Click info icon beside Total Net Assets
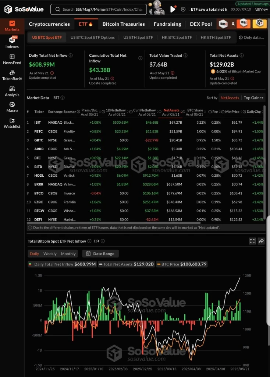270x377 pixels. tap(242, 55)
